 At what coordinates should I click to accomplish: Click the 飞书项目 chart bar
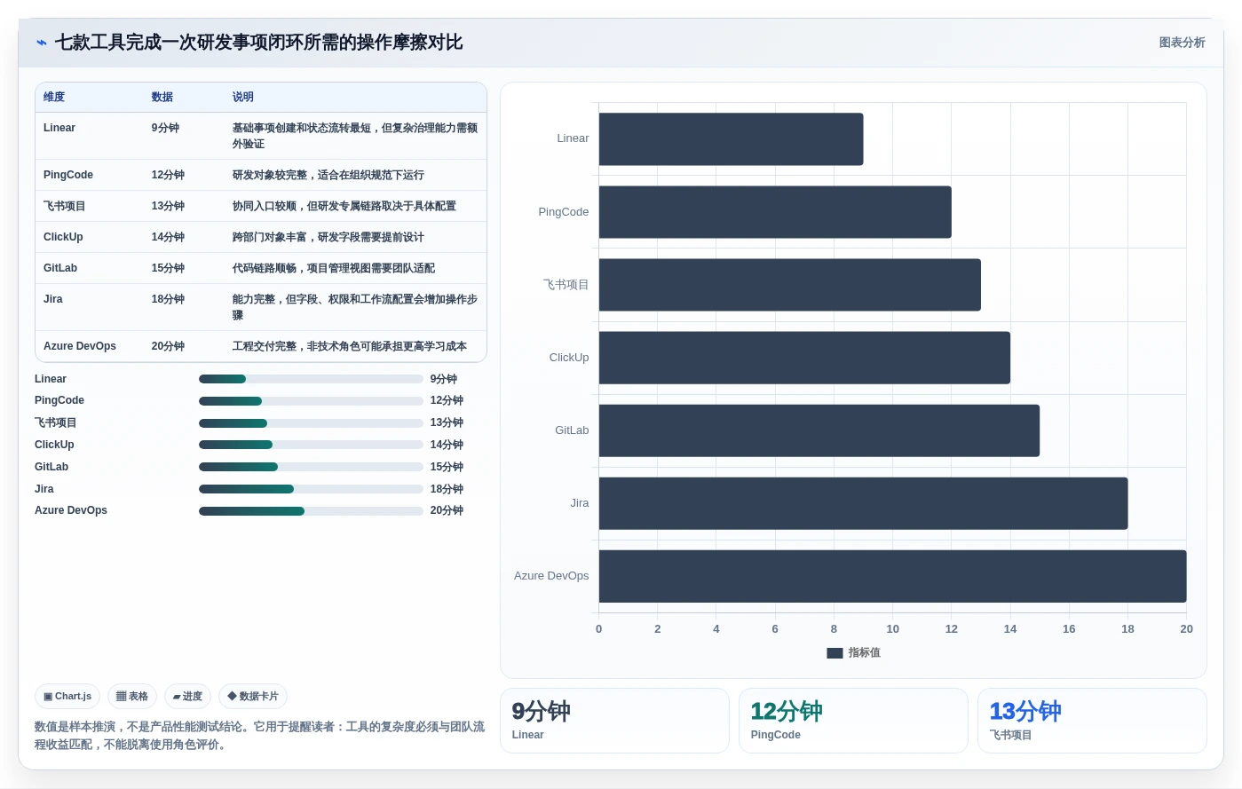(790, 285)
